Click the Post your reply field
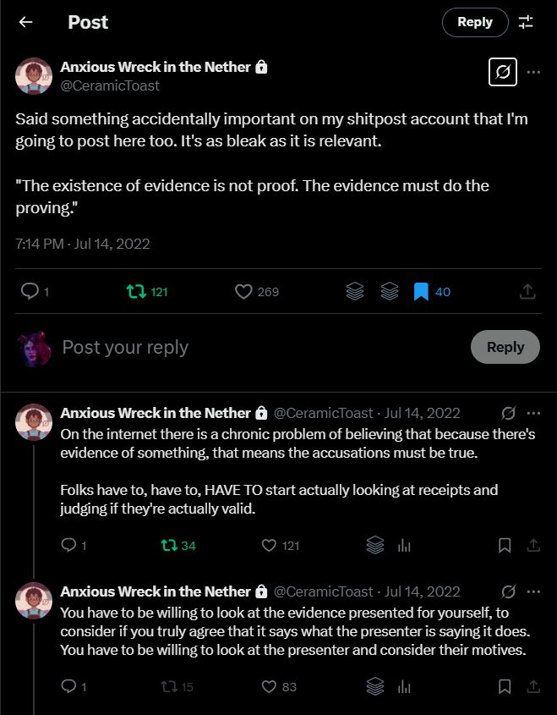The width and height of the screenshot is (557, 715). click(125, 347)
